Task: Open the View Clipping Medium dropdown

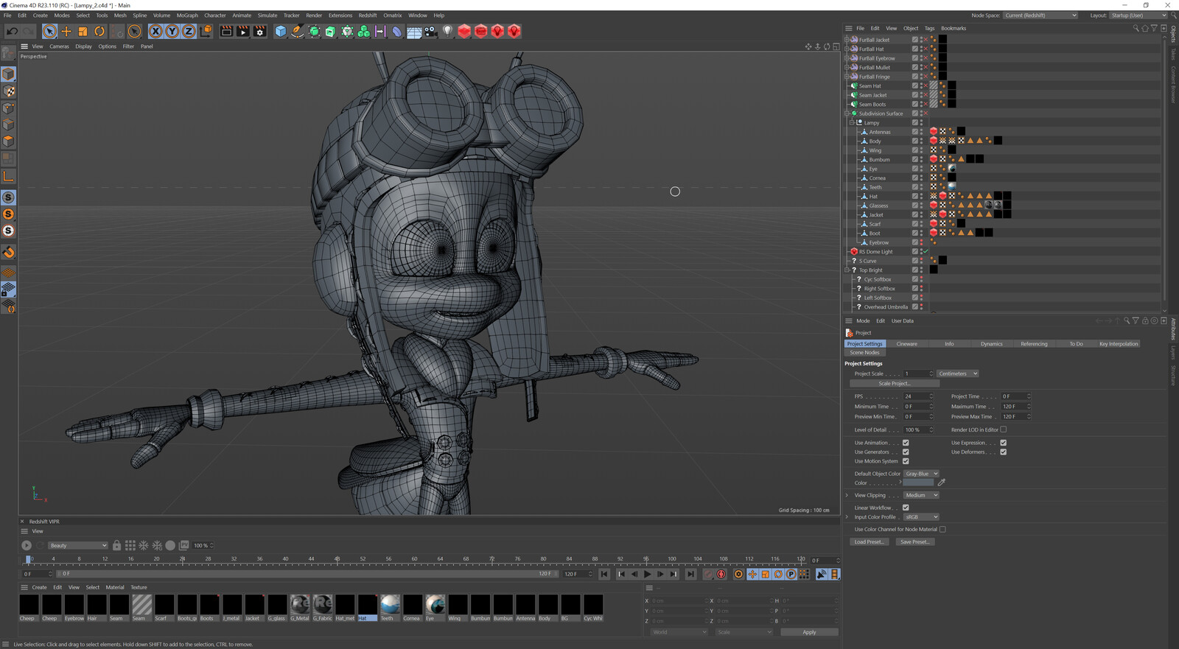Action: pyautogui.click(x=921, y=495)
